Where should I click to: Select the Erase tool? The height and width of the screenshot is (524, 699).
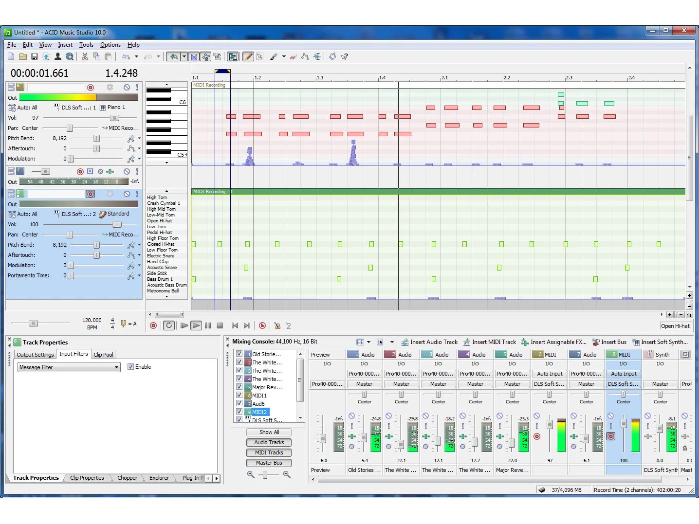tap(293, 56)
